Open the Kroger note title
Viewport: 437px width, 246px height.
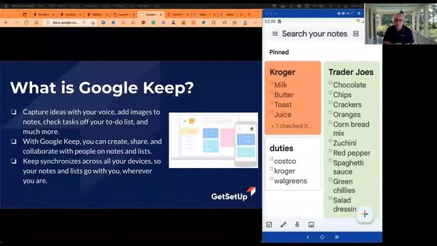[282, 72]
